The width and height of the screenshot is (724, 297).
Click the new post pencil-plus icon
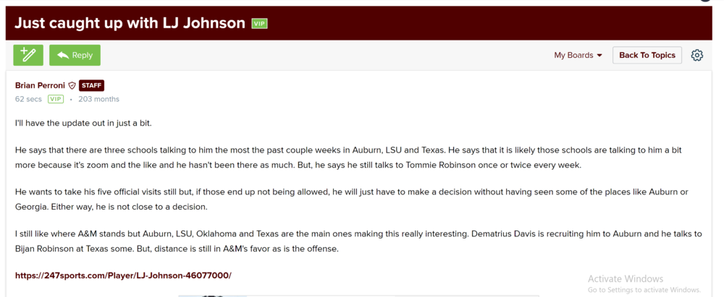(28, 55)
